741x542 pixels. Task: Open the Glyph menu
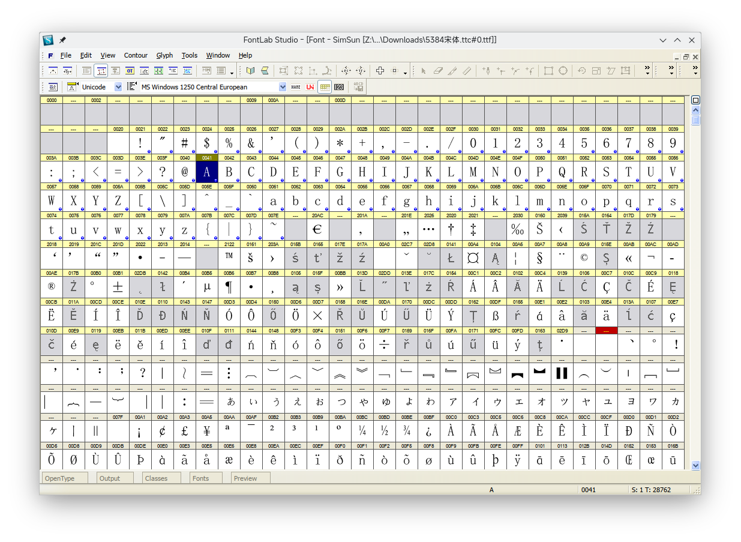pyautogui.click(x=164, y=55)
